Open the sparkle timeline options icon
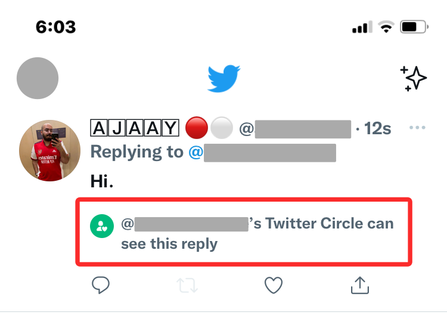This screenshot has width=447, height=315. tap(414, 79)
